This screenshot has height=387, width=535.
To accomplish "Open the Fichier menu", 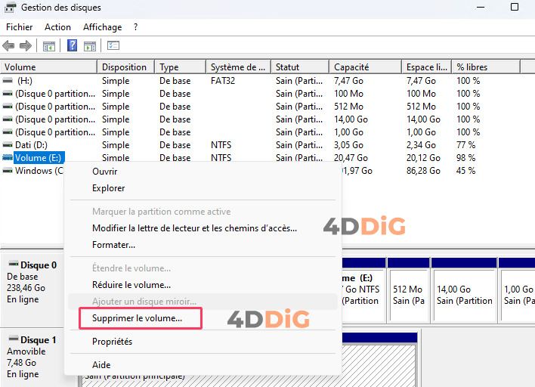I will [x=19, y=27].
